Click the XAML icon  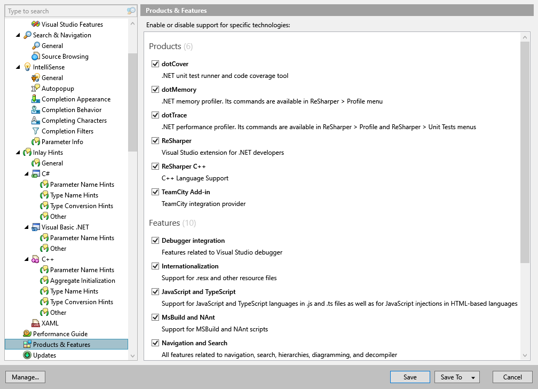pos(35,323)
